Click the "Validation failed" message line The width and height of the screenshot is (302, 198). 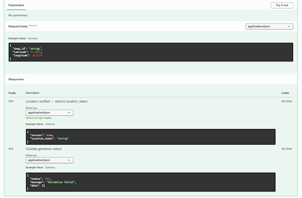click(x=53, y=182)
